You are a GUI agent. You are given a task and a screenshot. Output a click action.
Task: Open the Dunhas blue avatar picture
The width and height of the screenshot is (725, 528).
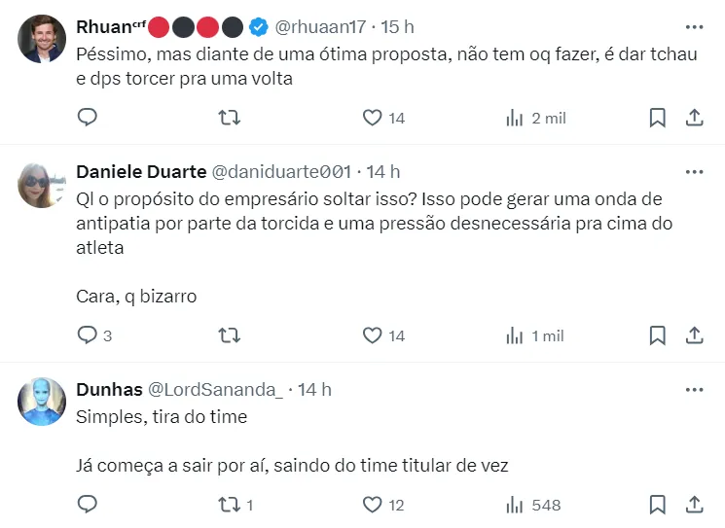(42, 402)
